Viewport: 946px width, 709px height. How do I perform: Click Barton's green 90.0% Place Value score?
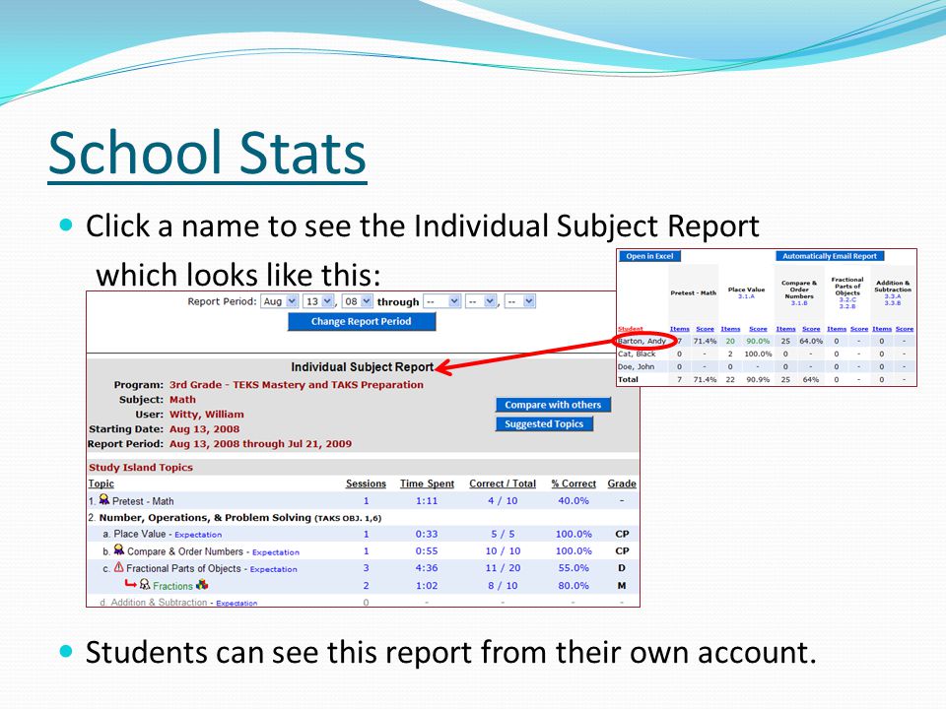coord(758,342)
